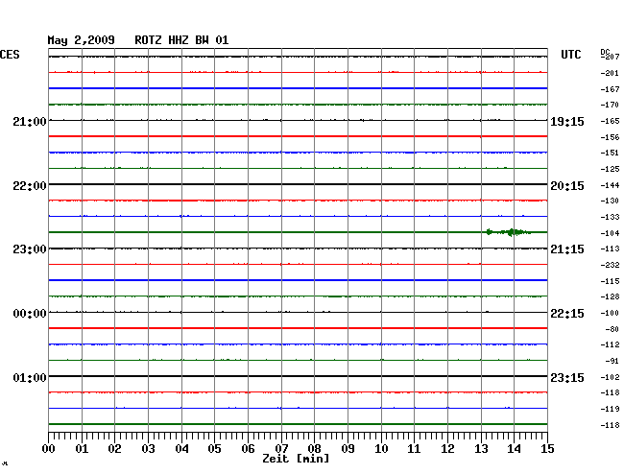
Task: Click the DC offset value "-100"
Action: (610, 313)
